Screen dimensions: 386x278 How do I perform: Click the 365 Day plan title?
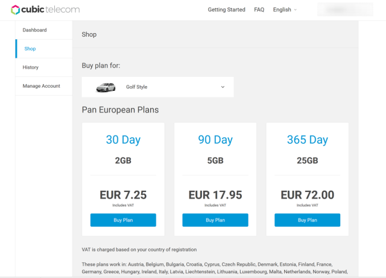coord(307,140)
